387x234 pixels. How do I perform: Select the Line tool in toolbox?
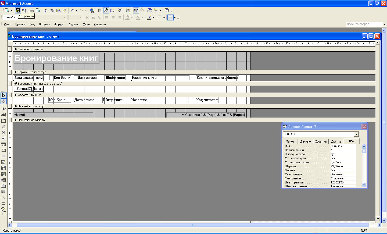(3, 198)
